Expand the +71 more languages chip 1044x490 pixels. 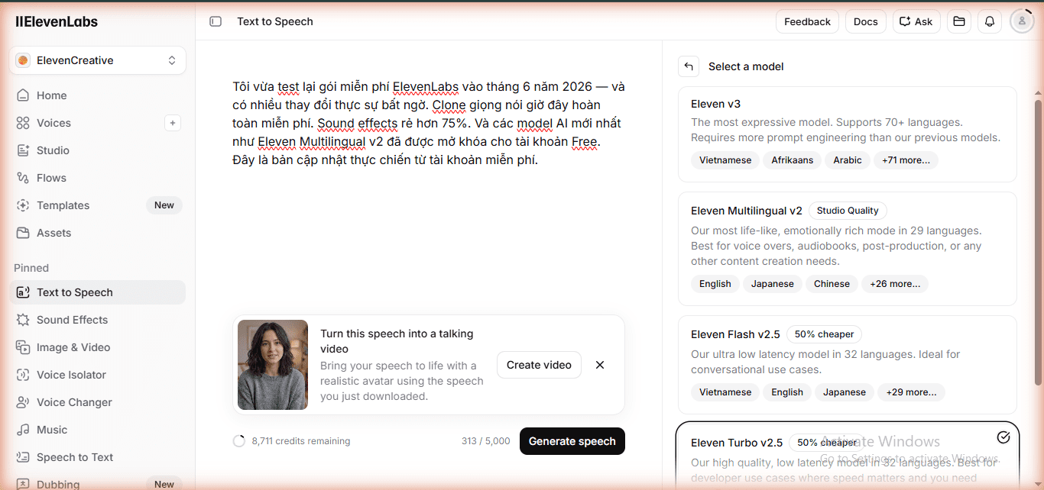point(906,160)
